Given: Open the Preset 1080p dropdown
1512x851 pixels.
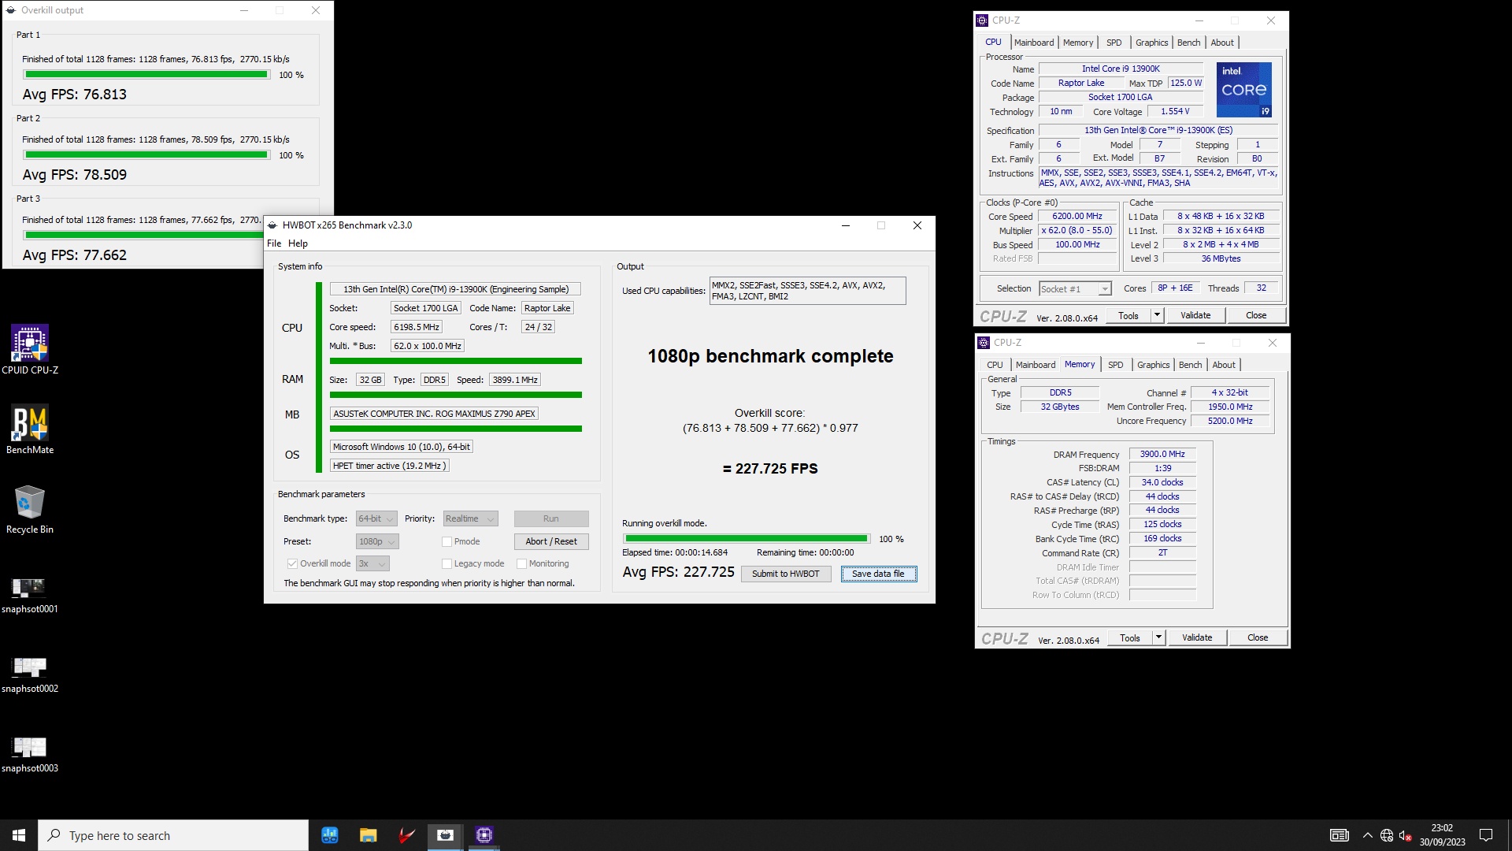Looking at the screenshot, I should pos(377,541).
